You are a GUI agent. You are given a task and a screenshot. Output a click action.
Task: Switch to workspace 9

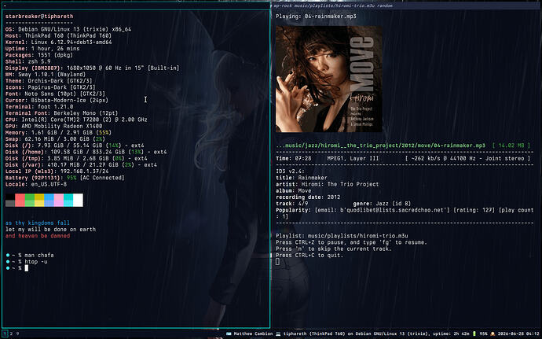pyautogui.click(x=17, y=333)
